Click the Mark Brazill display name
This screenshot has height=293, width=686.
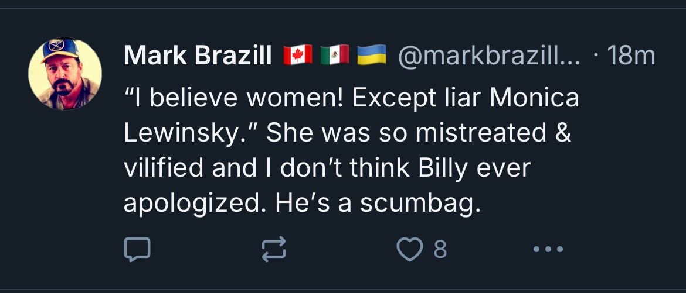pyautogui.click(x=198, y=56)
